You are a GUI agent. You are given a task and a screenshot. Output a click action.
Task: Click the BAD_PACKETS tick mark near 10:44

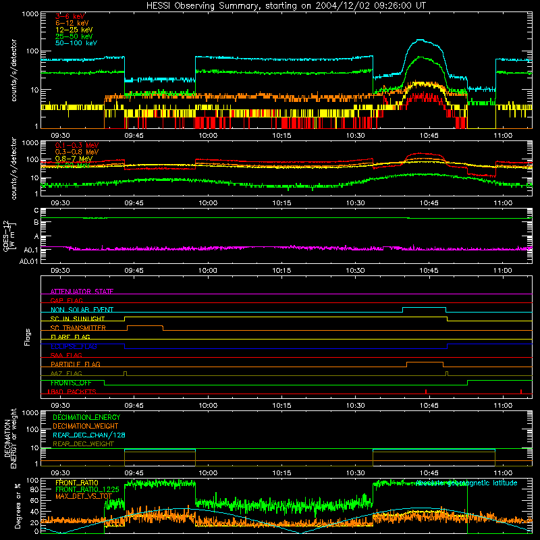click(x=426, y=391)
